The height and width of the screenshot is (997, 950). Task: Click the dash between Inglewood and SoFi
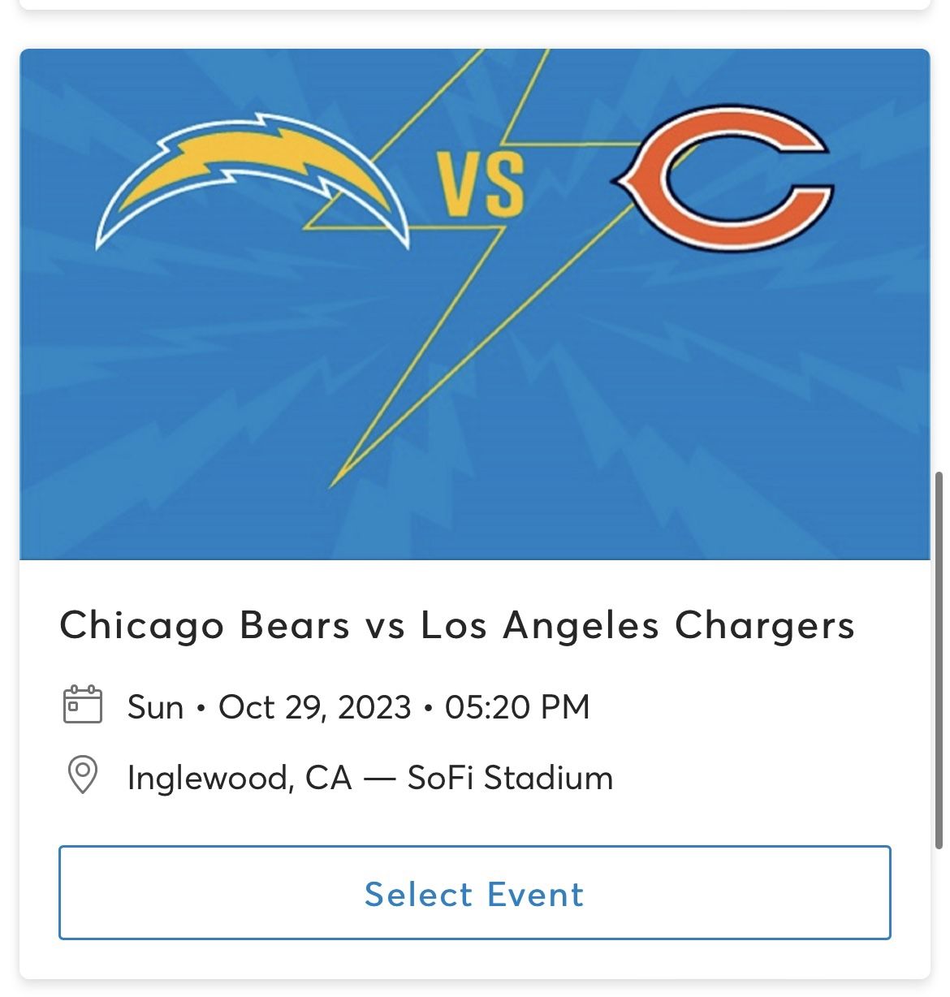tap(379, 779)
